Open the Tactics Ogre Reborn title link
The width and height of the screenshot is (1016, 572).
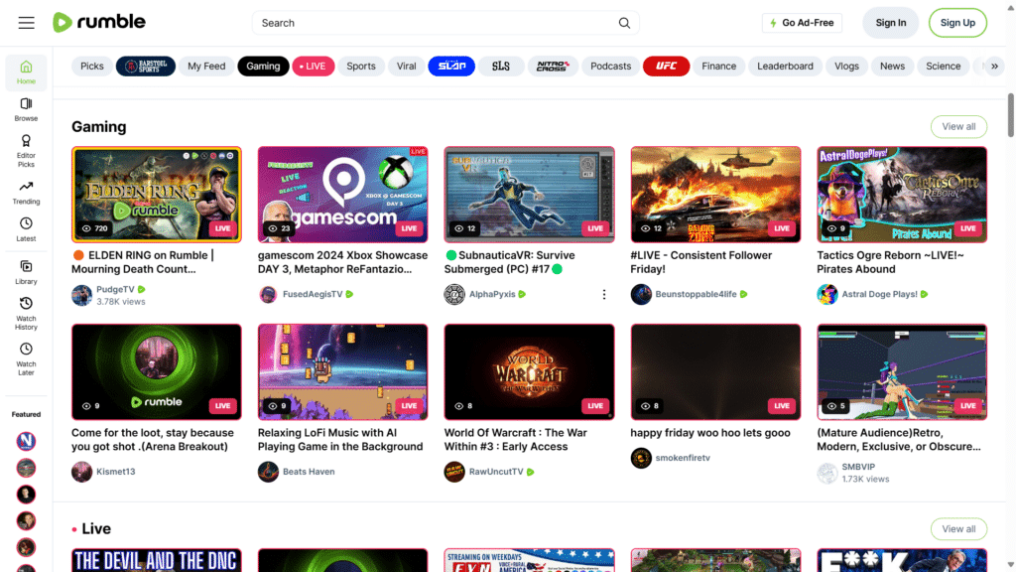890,262
